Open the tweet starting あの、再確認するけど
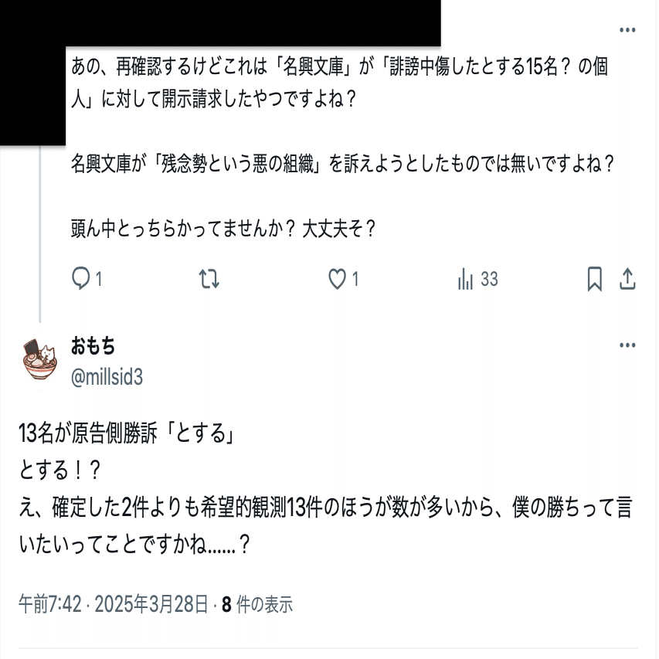This screenshot has width=659, height=659. pyautogui.click(x=340, y=83)
